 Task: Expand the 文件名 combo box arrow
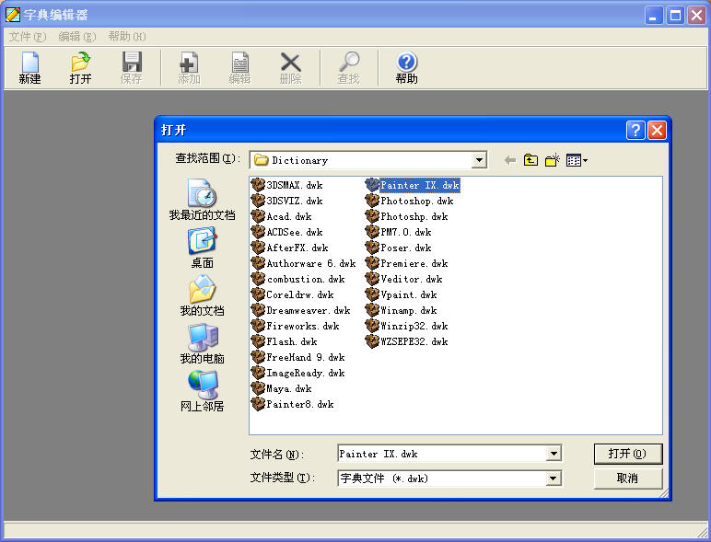pos(554,453)
